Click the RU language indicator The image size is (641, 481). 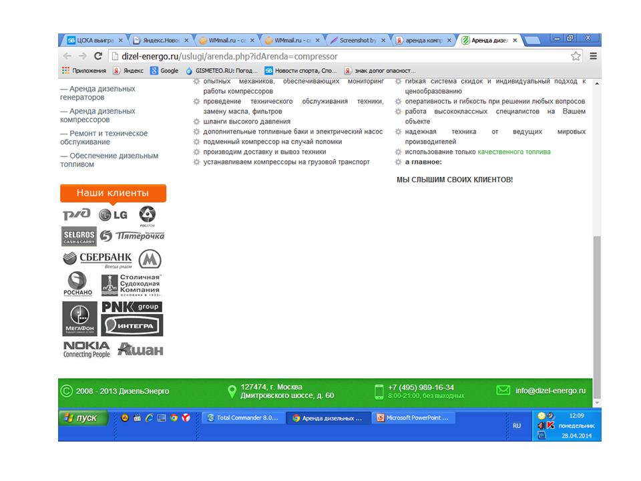(517, 426)
